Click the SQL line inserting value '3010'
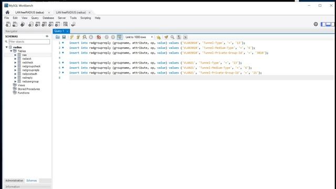Screen dimensions: 336x189 pos(169,52)
